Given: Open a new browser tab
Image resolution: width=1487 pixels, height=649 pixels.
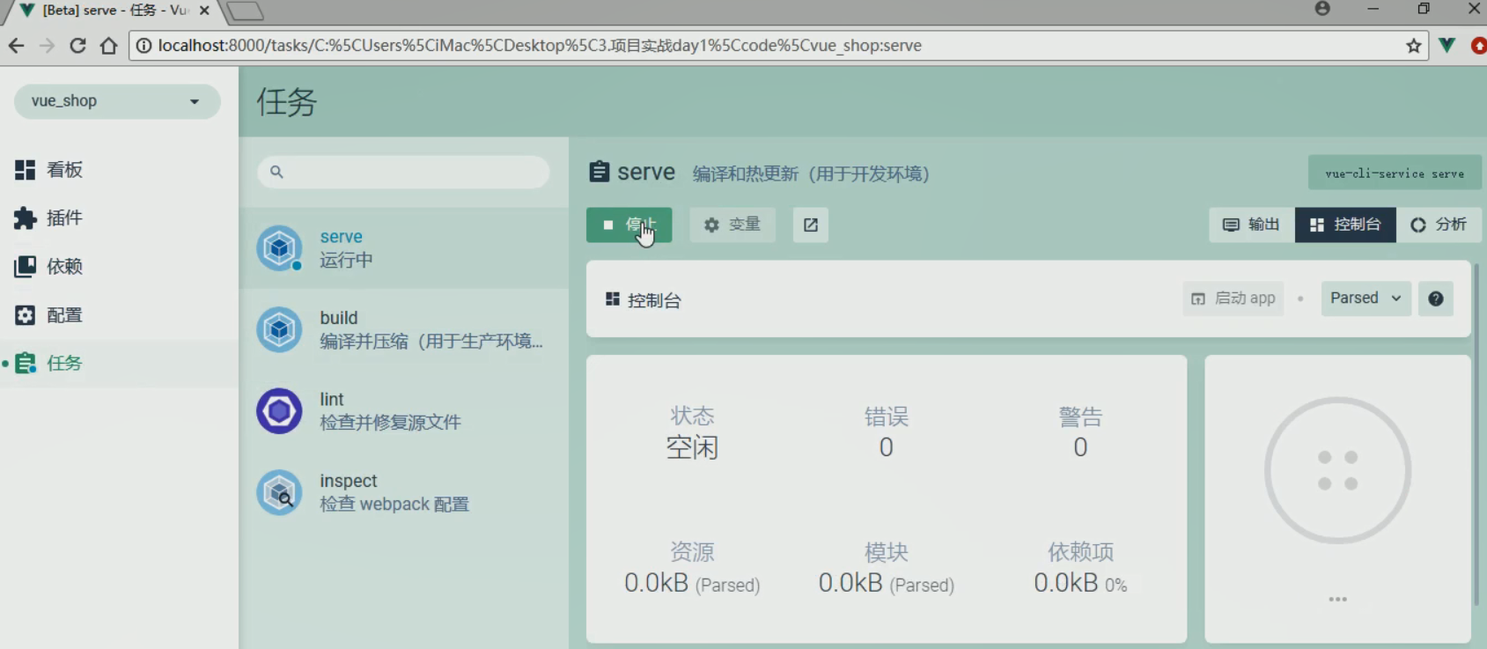Looking at the screenshot, I should (x=245, y=11).
